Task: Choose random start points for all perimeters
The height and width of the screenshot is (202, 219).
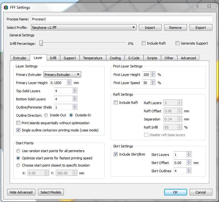Action: [18, 151]
